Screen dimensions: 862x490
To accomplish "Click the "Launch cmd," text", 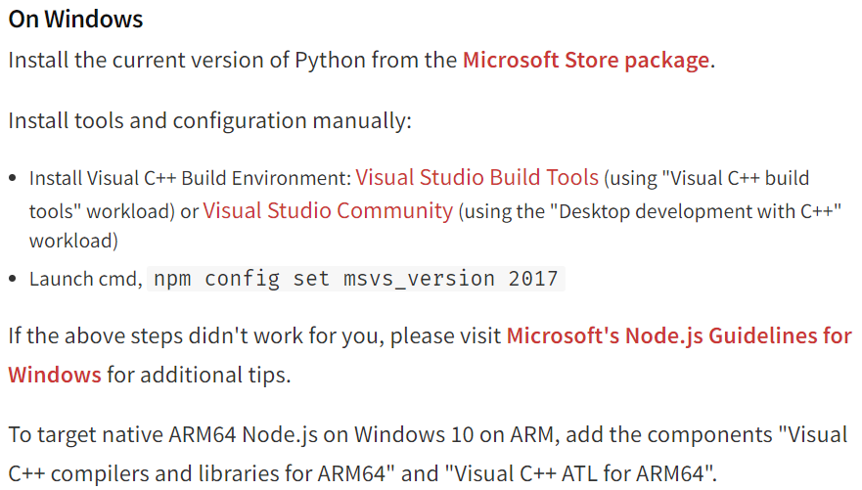I will pyautogui.click(x=86, y=279).
